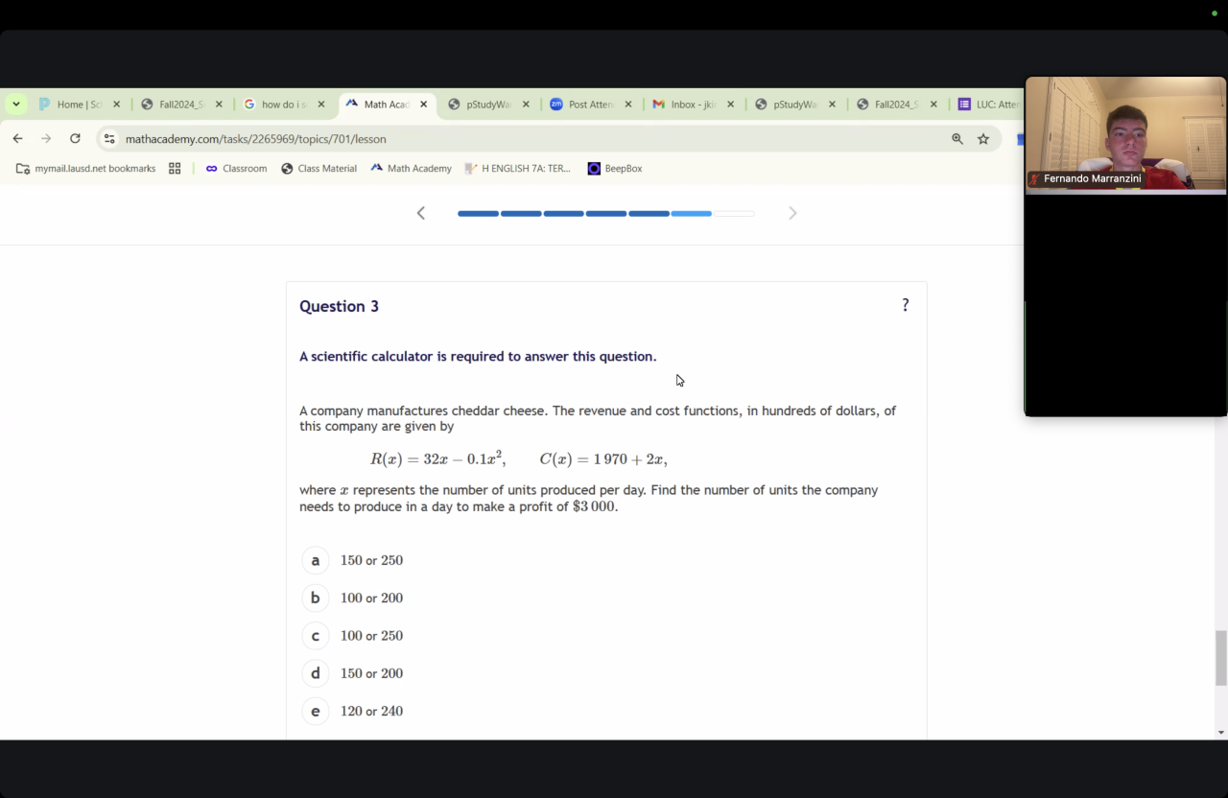Switch to the LUC: Atten tab
Viewport: 1228px width, 798px height.
(988, 105)
